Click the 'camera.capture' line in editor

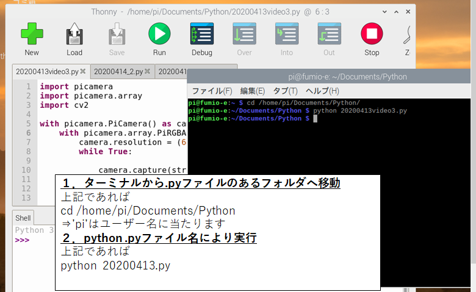(142, 170)
